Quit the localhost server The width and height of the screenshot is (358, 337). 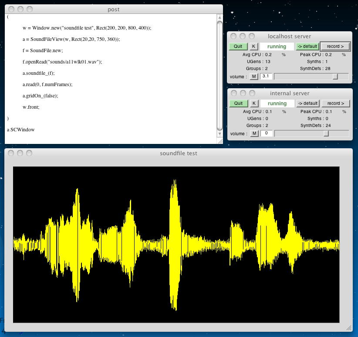point(238,46)
